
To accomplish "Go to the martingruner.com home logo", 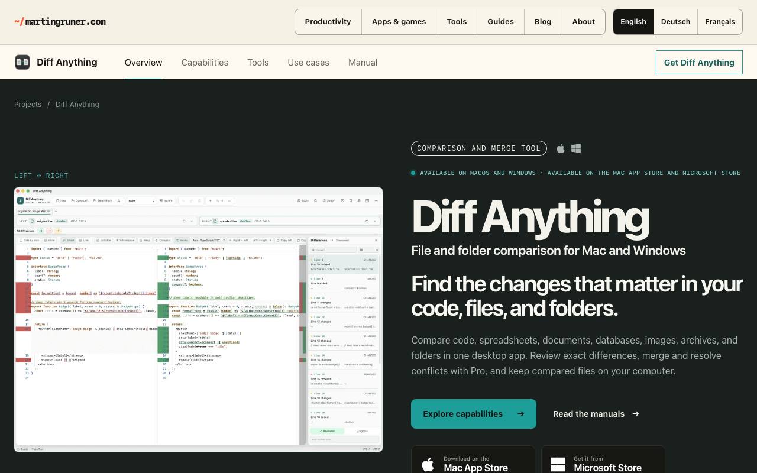I will coord(60,22).
